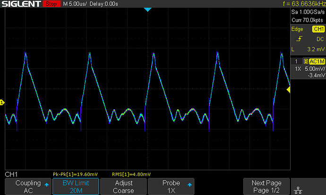This screenshot has width=326, height=195.
Task: Expand the Coupling arrow indicator
Action: point(47,185)
